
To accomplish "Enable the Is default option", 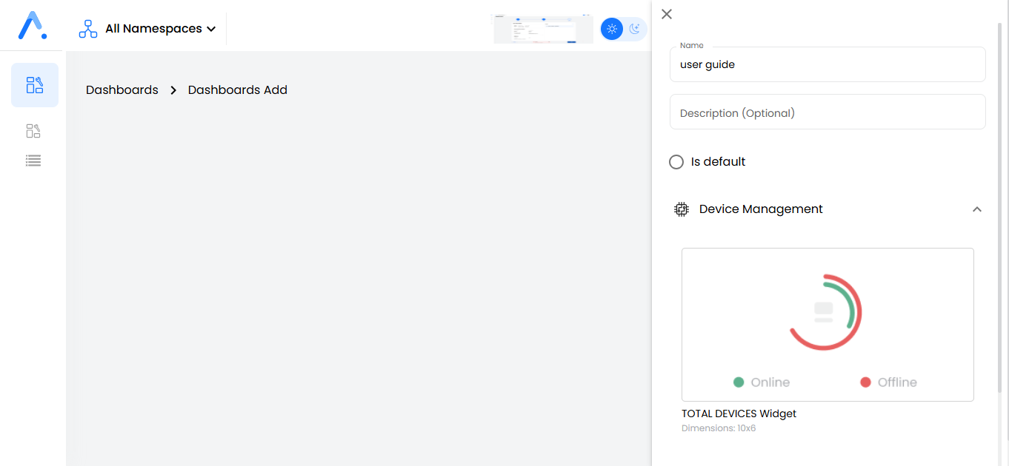I will (676, 161).
